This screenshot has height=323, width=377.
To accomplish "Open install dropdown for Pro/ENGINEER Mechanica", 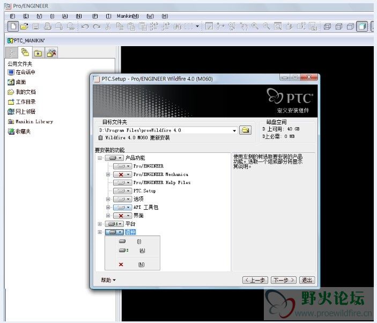I will point(122,174).
